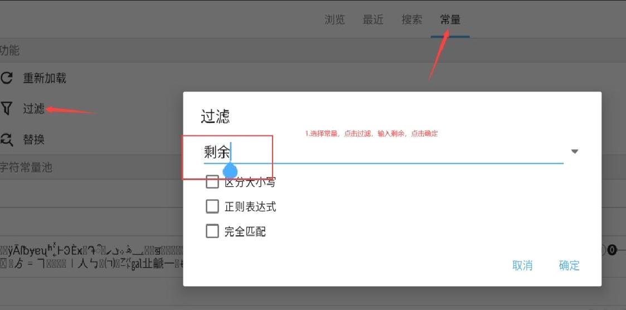The width and height of the screenshot is (626, 310).
Task: Click the funnel filter icon
Action: coord(6,108)
